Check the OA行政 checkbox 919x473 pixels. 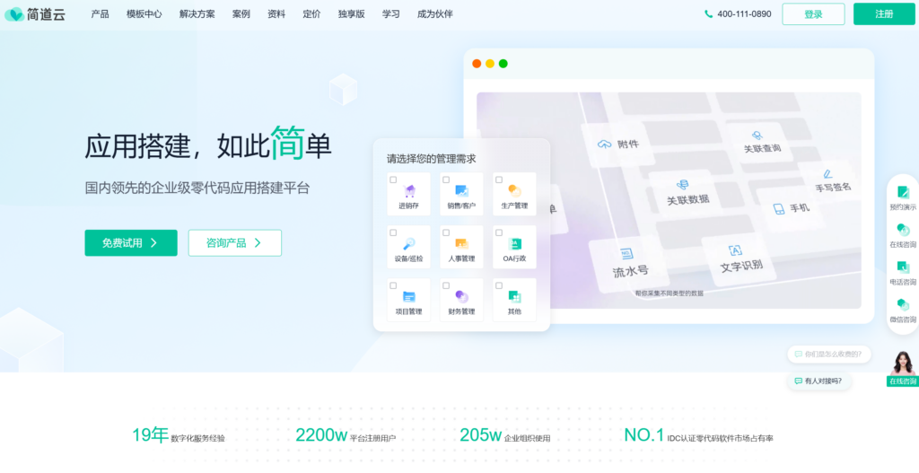[x=499, y=232]
